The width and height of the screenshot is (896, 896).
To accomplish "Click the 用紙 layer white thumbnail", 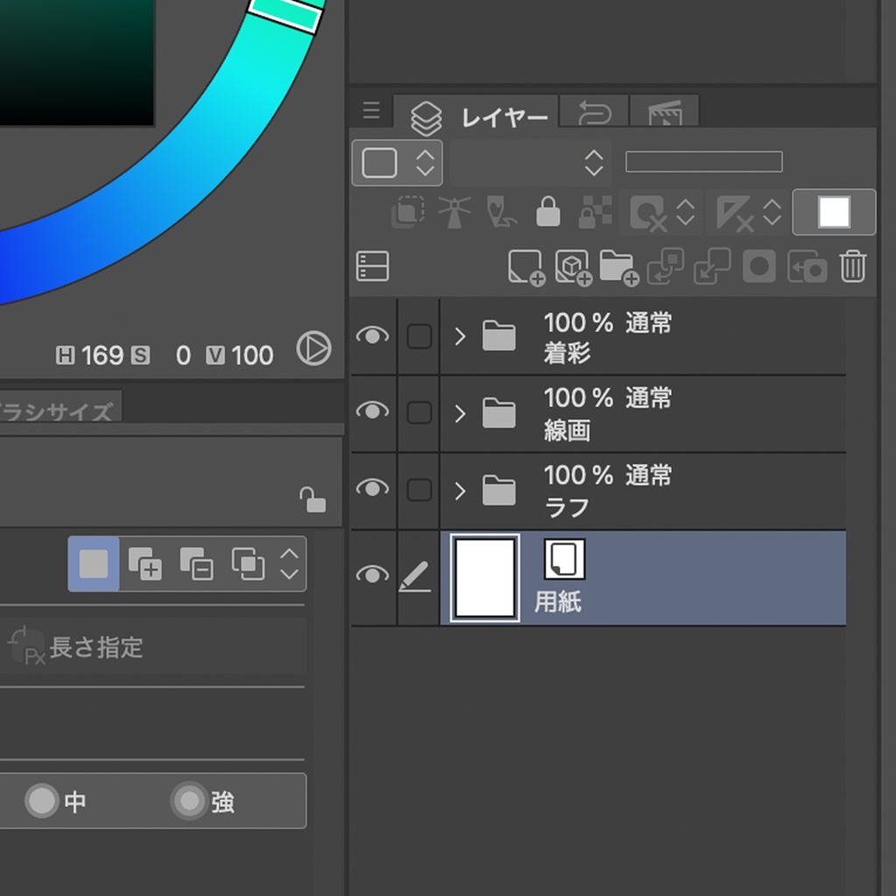I will click(485, 577).
